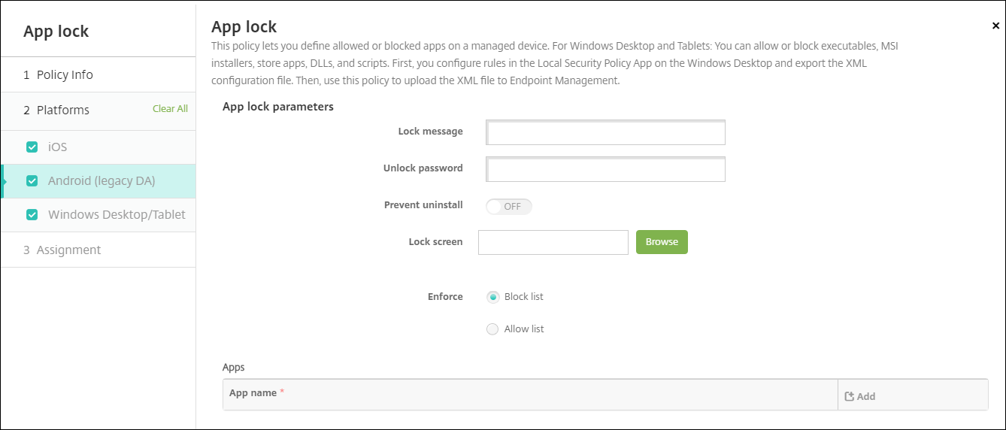Click the App name column header
Viewport: 1006px width, 430px height.
click(253, 393)
